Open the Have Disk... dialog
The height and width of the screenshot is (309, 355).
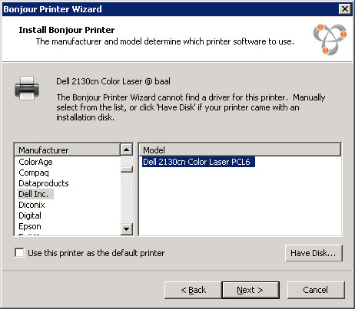point(314,253)
